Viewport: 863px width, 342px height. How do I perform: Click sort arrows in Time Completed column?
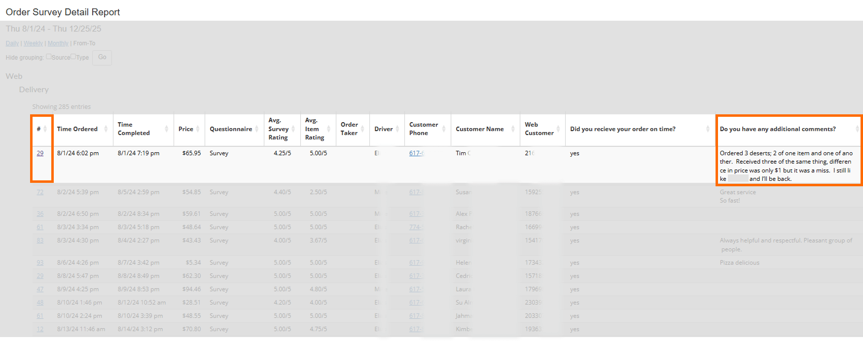(166, 129)
